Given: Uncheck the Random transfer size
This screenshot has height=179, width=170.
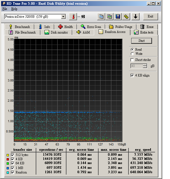Looking at the screenshot, I should pyautogui.click(x=12, y=172).
